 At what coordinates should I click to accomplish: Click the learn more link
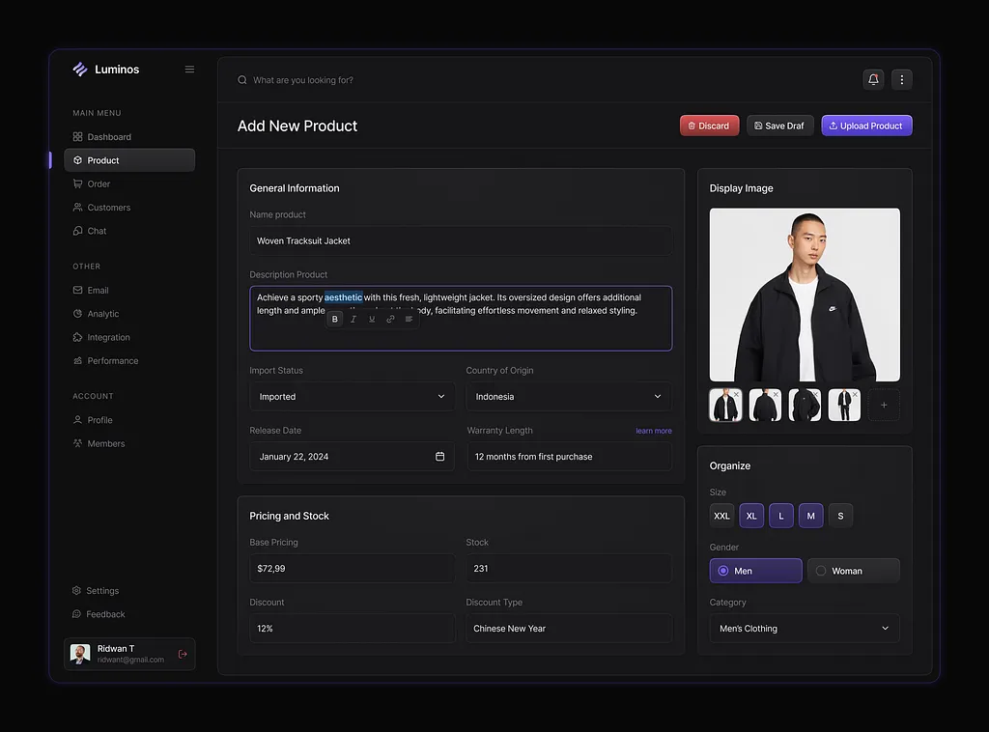pyautogui.click(x=653, y=431)
